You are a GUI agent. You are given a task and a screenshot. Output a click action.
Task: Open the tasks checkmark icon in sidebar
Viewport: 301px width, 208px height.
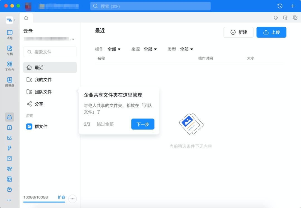[9, 138]
